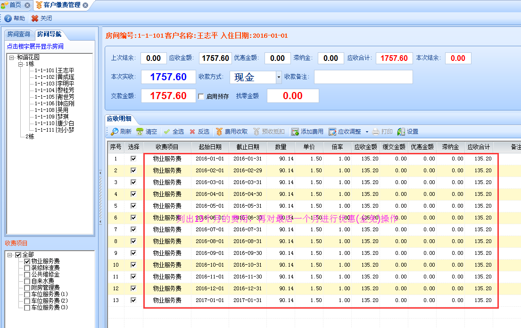Click the 关闭 button

42,18
